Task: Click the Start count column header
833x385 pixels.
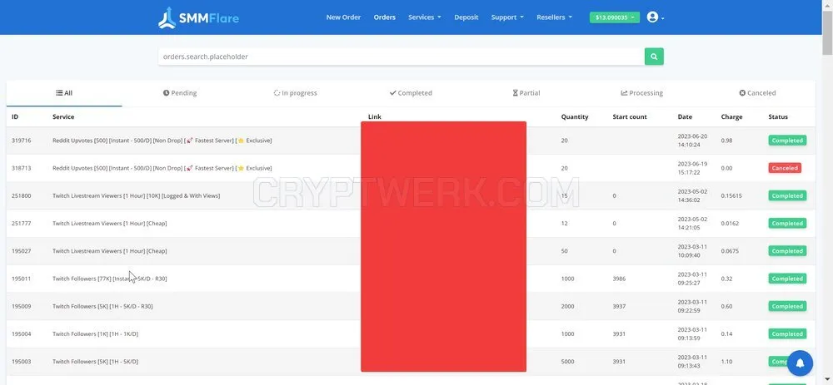Action: [630, 116]
